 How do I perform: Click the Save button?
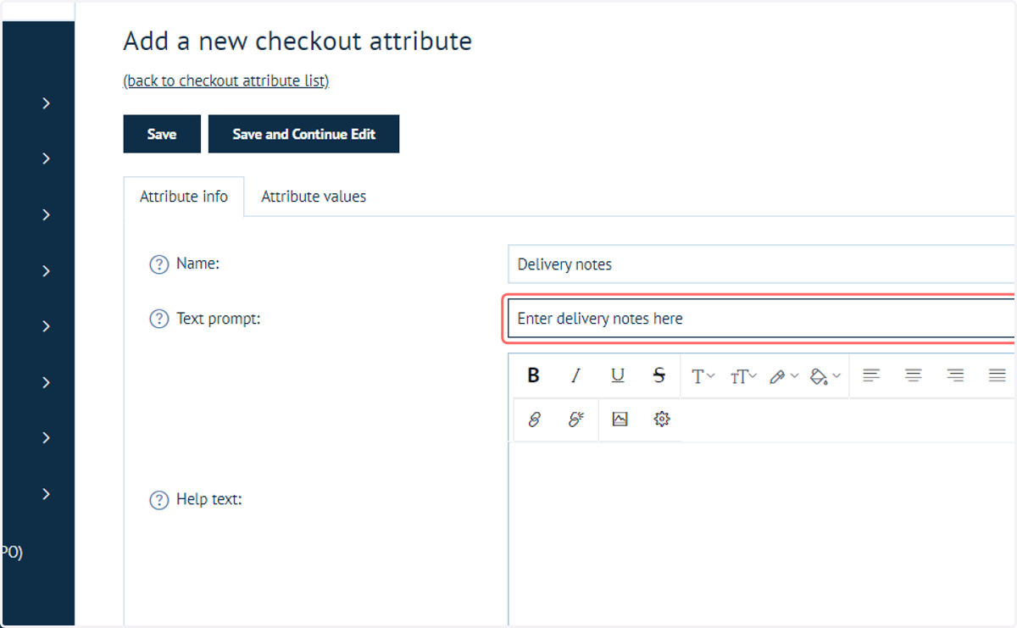click(162, 134)
